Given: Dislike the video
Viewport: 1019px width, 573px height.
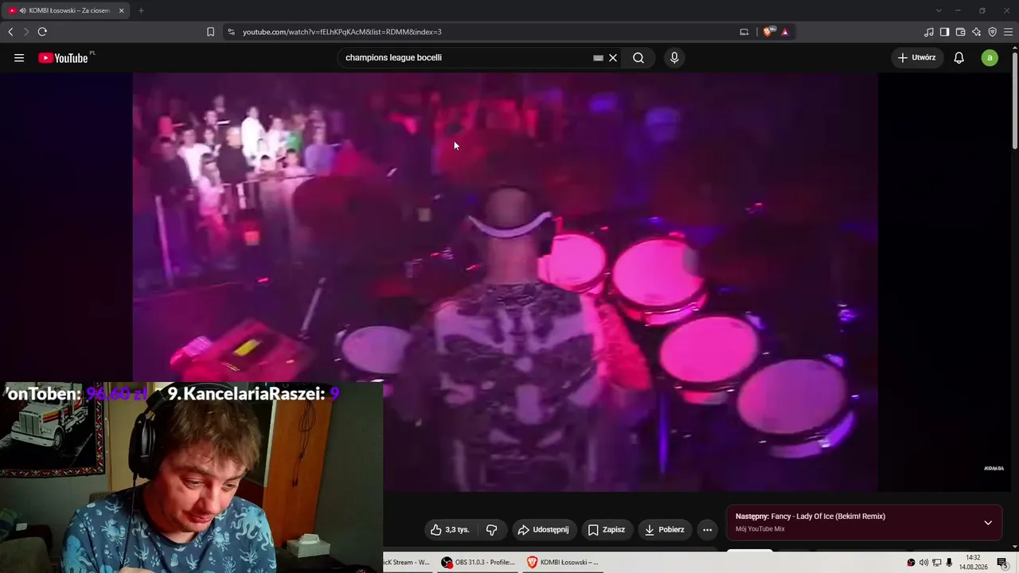Looking at the screenshot, I should [491, 529].
